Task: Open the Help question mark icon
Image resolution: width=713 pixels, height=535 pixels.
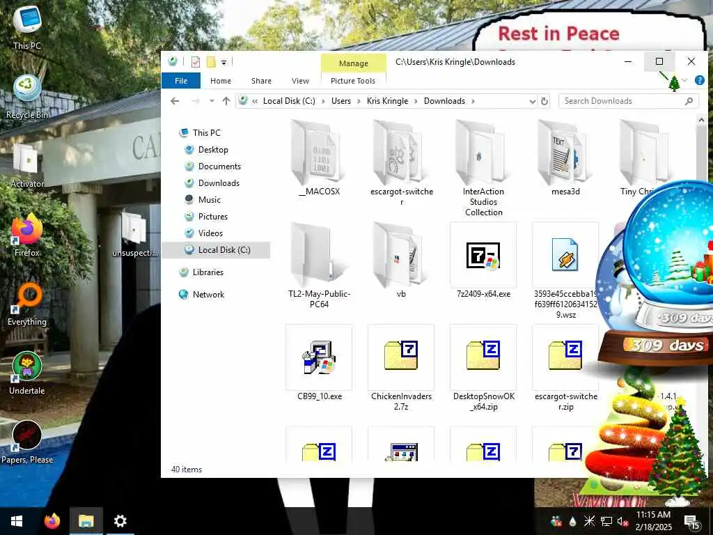Action: pyautogui.click(x=699, y=81)
